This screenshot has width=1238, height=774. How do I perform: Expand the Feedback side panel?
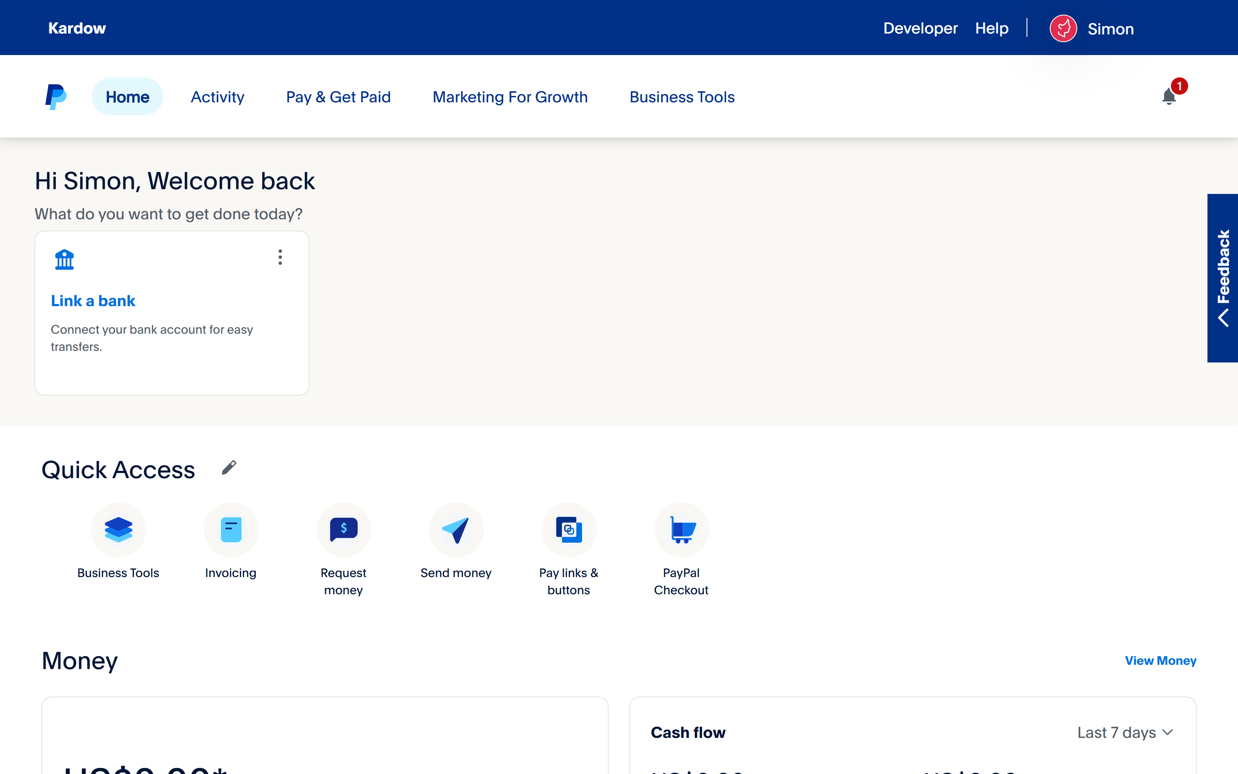(x=1223, y=278)
